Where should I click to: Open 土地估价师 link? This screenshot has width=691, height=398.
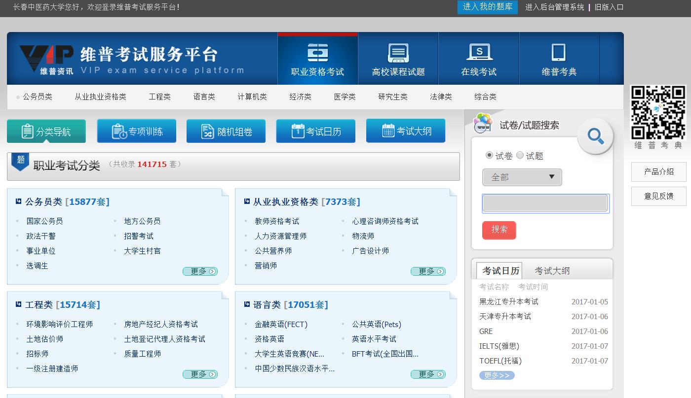tap(45, 339)
